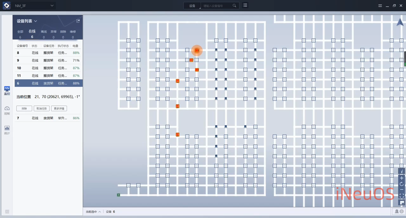Pop out the device list panel
406x218 pixels.
pyautogui.click(x=78, y=21)
